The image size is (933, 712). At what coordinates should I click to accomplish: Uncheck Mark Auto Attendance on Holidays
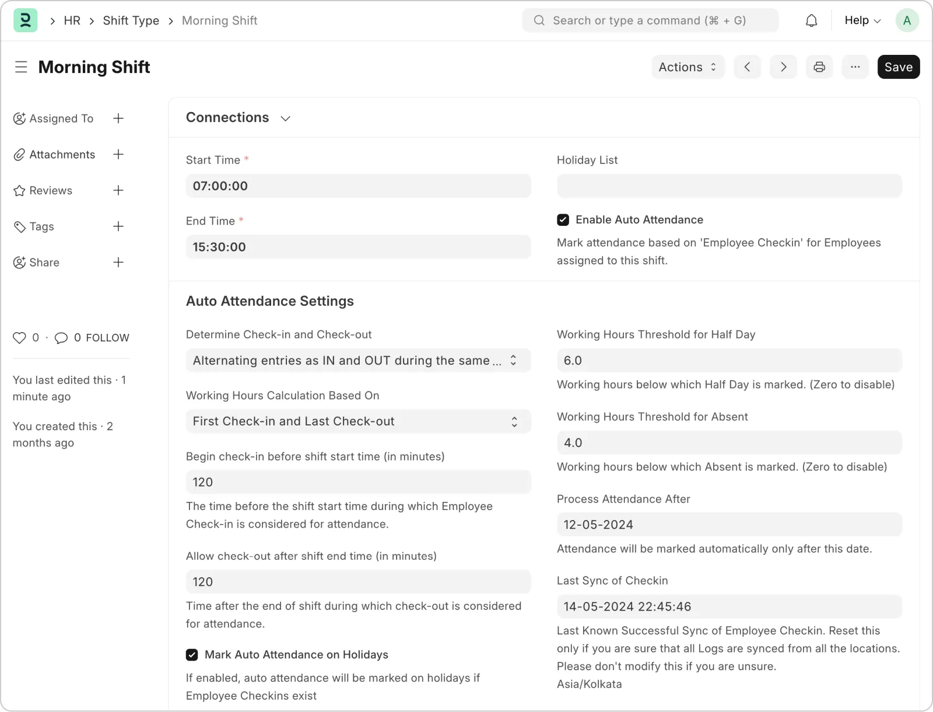coord(192,655)
